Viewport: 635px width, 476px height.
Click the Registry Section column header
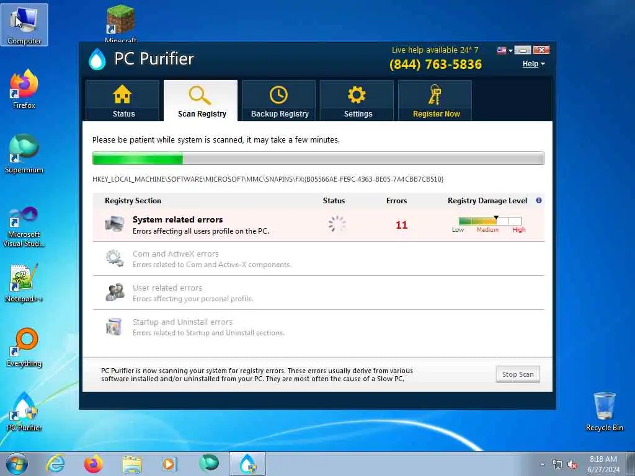point(133,201)
